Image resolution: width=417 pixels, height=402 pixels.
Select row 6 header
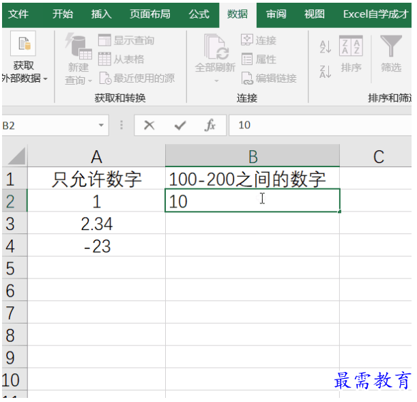pos(14,290)
